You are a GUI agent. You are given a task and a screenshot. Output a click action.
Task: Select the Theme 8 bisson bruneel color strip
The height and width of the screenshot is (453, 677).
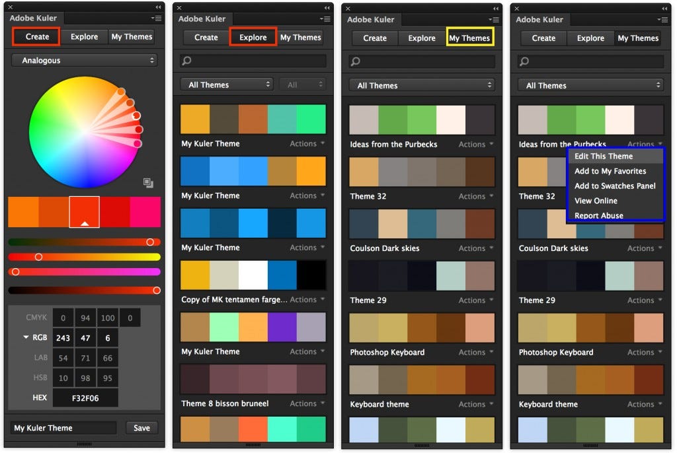tap(253, 379)
